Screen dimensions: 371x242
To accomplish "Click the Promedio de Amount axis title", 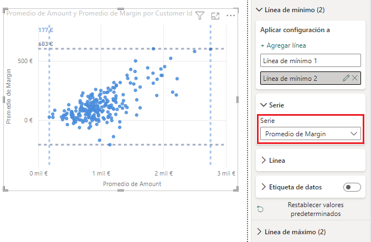I will (x=132, y=184).
